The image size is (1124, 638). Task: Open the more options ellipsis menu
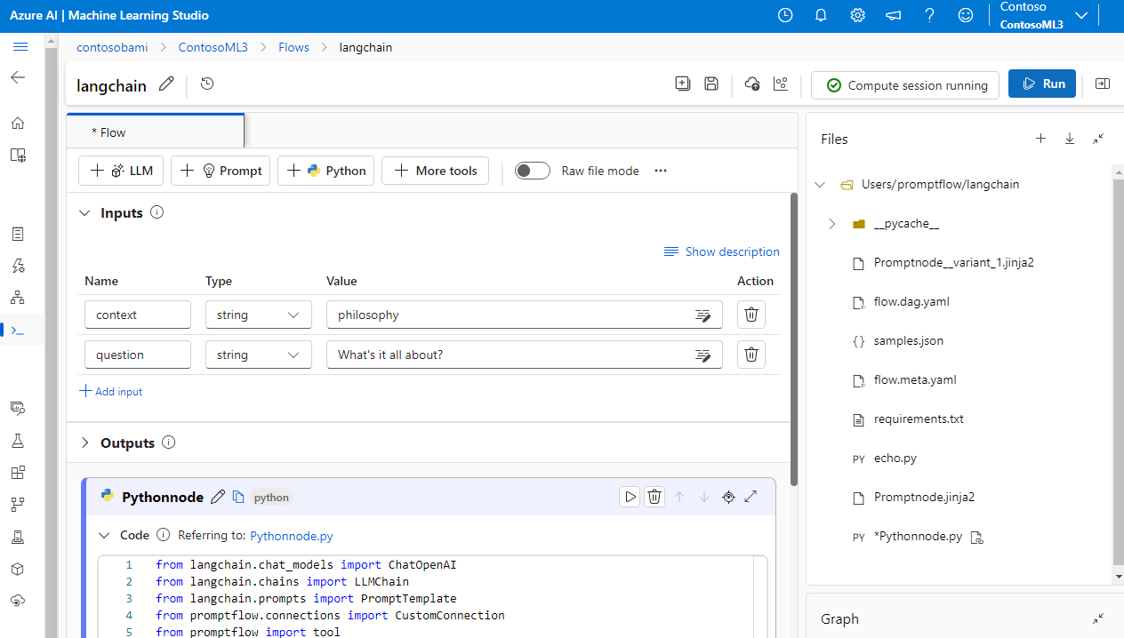point(660,170)
